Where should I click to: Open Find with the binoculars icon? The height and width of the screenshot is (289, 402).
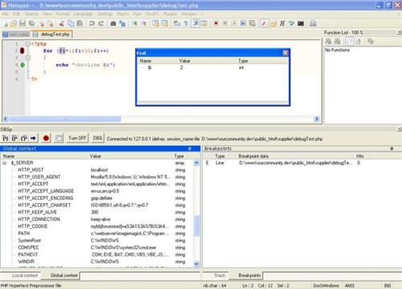point(113,23)
